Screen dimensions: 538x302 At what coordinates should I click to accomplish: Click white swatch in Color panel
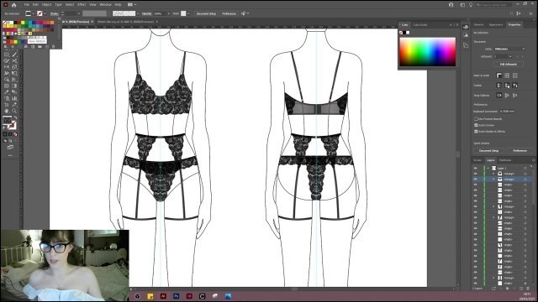pos(408,33)
